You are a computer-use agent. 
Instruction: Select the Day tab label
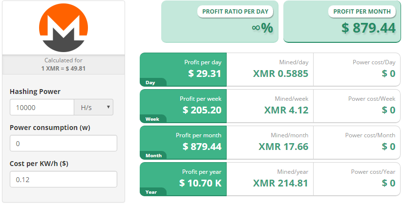[x=150, y=83]
